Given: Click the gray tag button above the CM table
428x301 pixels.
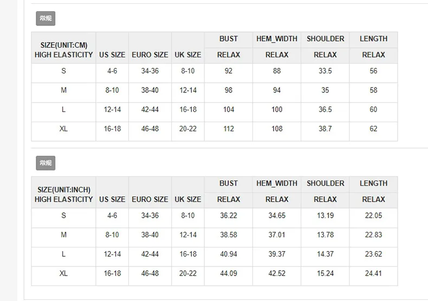Looking at the screenshot, I should coord(46,18).
